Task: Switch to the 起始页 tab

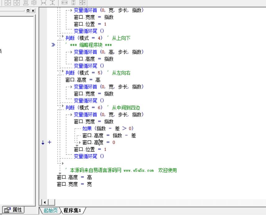Action: [51, 210]
